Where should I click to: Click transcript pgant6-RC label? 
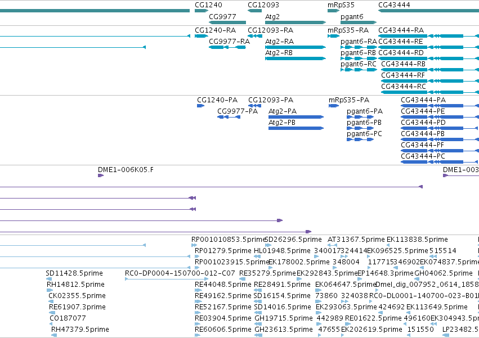[x=359, y=65]
